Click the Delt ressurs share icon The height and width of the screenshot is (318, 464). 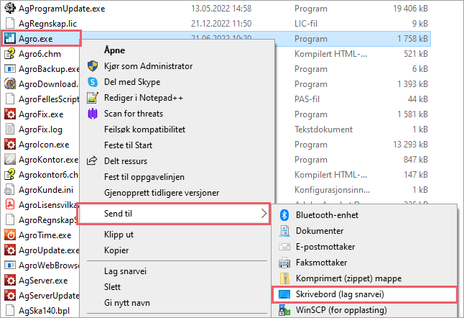click(92, 160)
